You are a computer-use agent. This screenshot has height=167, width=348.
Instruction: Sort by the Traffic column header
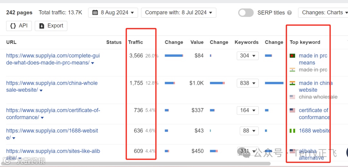135,42
